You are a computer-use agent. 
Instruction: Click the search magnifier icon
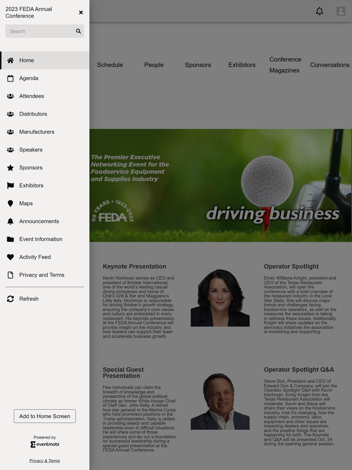point(78,31)
